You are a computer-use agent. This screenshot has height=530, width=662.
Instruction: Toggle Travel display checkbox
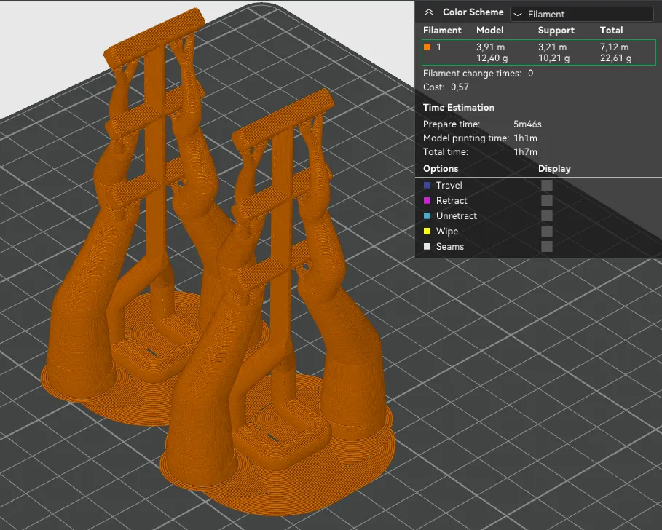(x=547, y=185)
